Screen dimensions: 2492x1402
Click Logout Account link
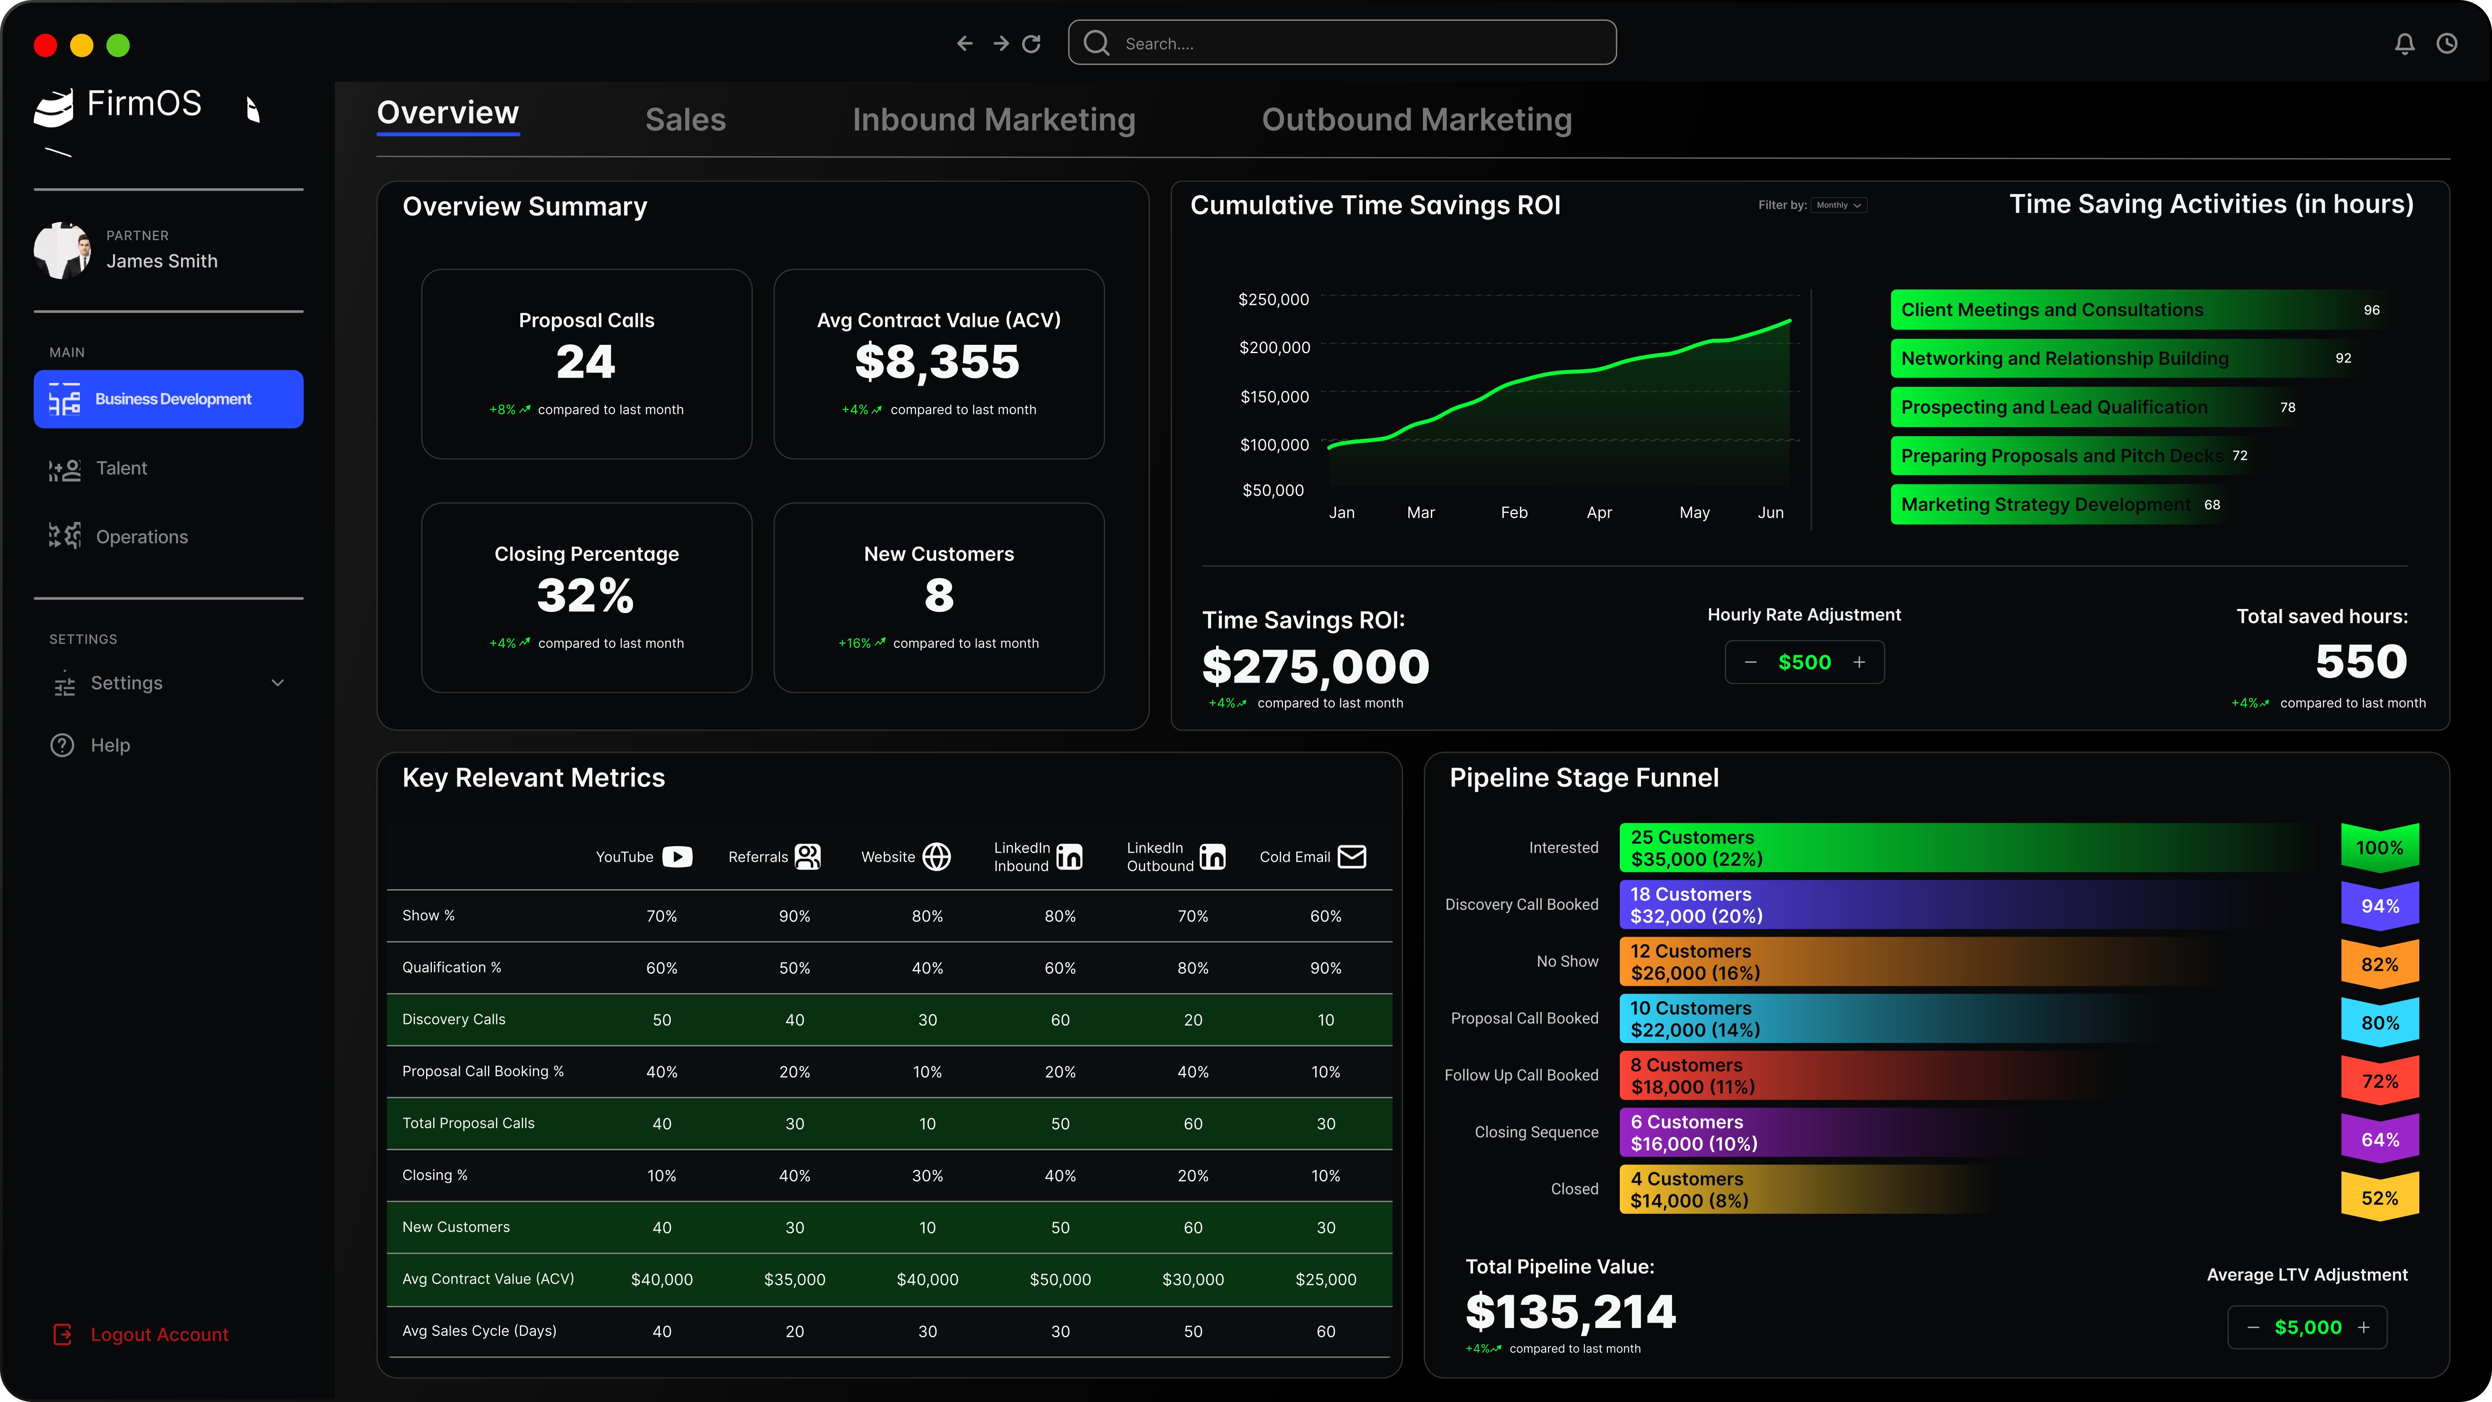159,1334
